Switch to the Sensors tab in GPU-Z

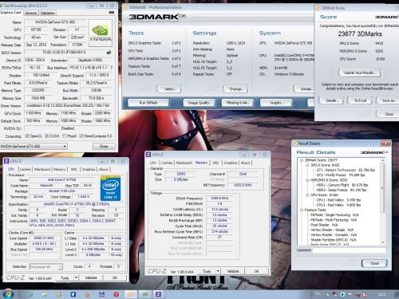point(31,13)
